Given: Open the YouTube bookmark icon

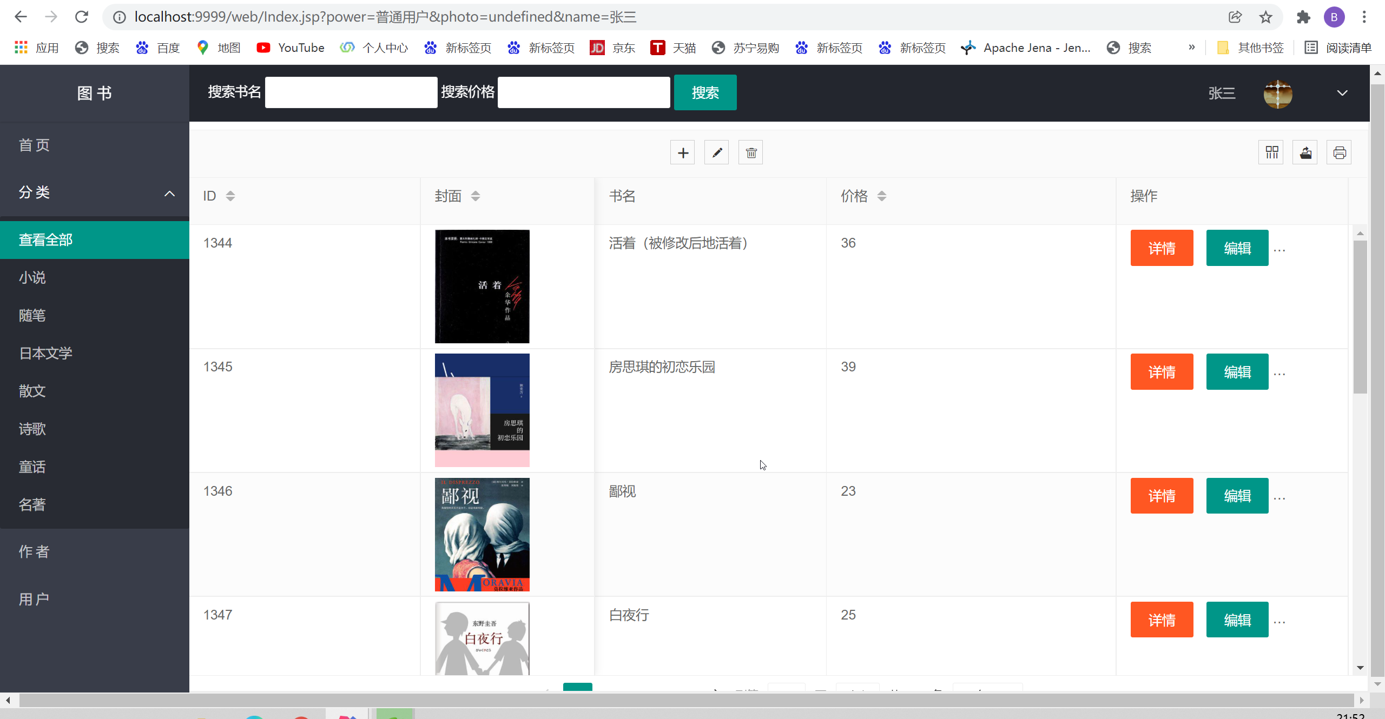Looking at the screenshot, I should [x=263, y=48].
